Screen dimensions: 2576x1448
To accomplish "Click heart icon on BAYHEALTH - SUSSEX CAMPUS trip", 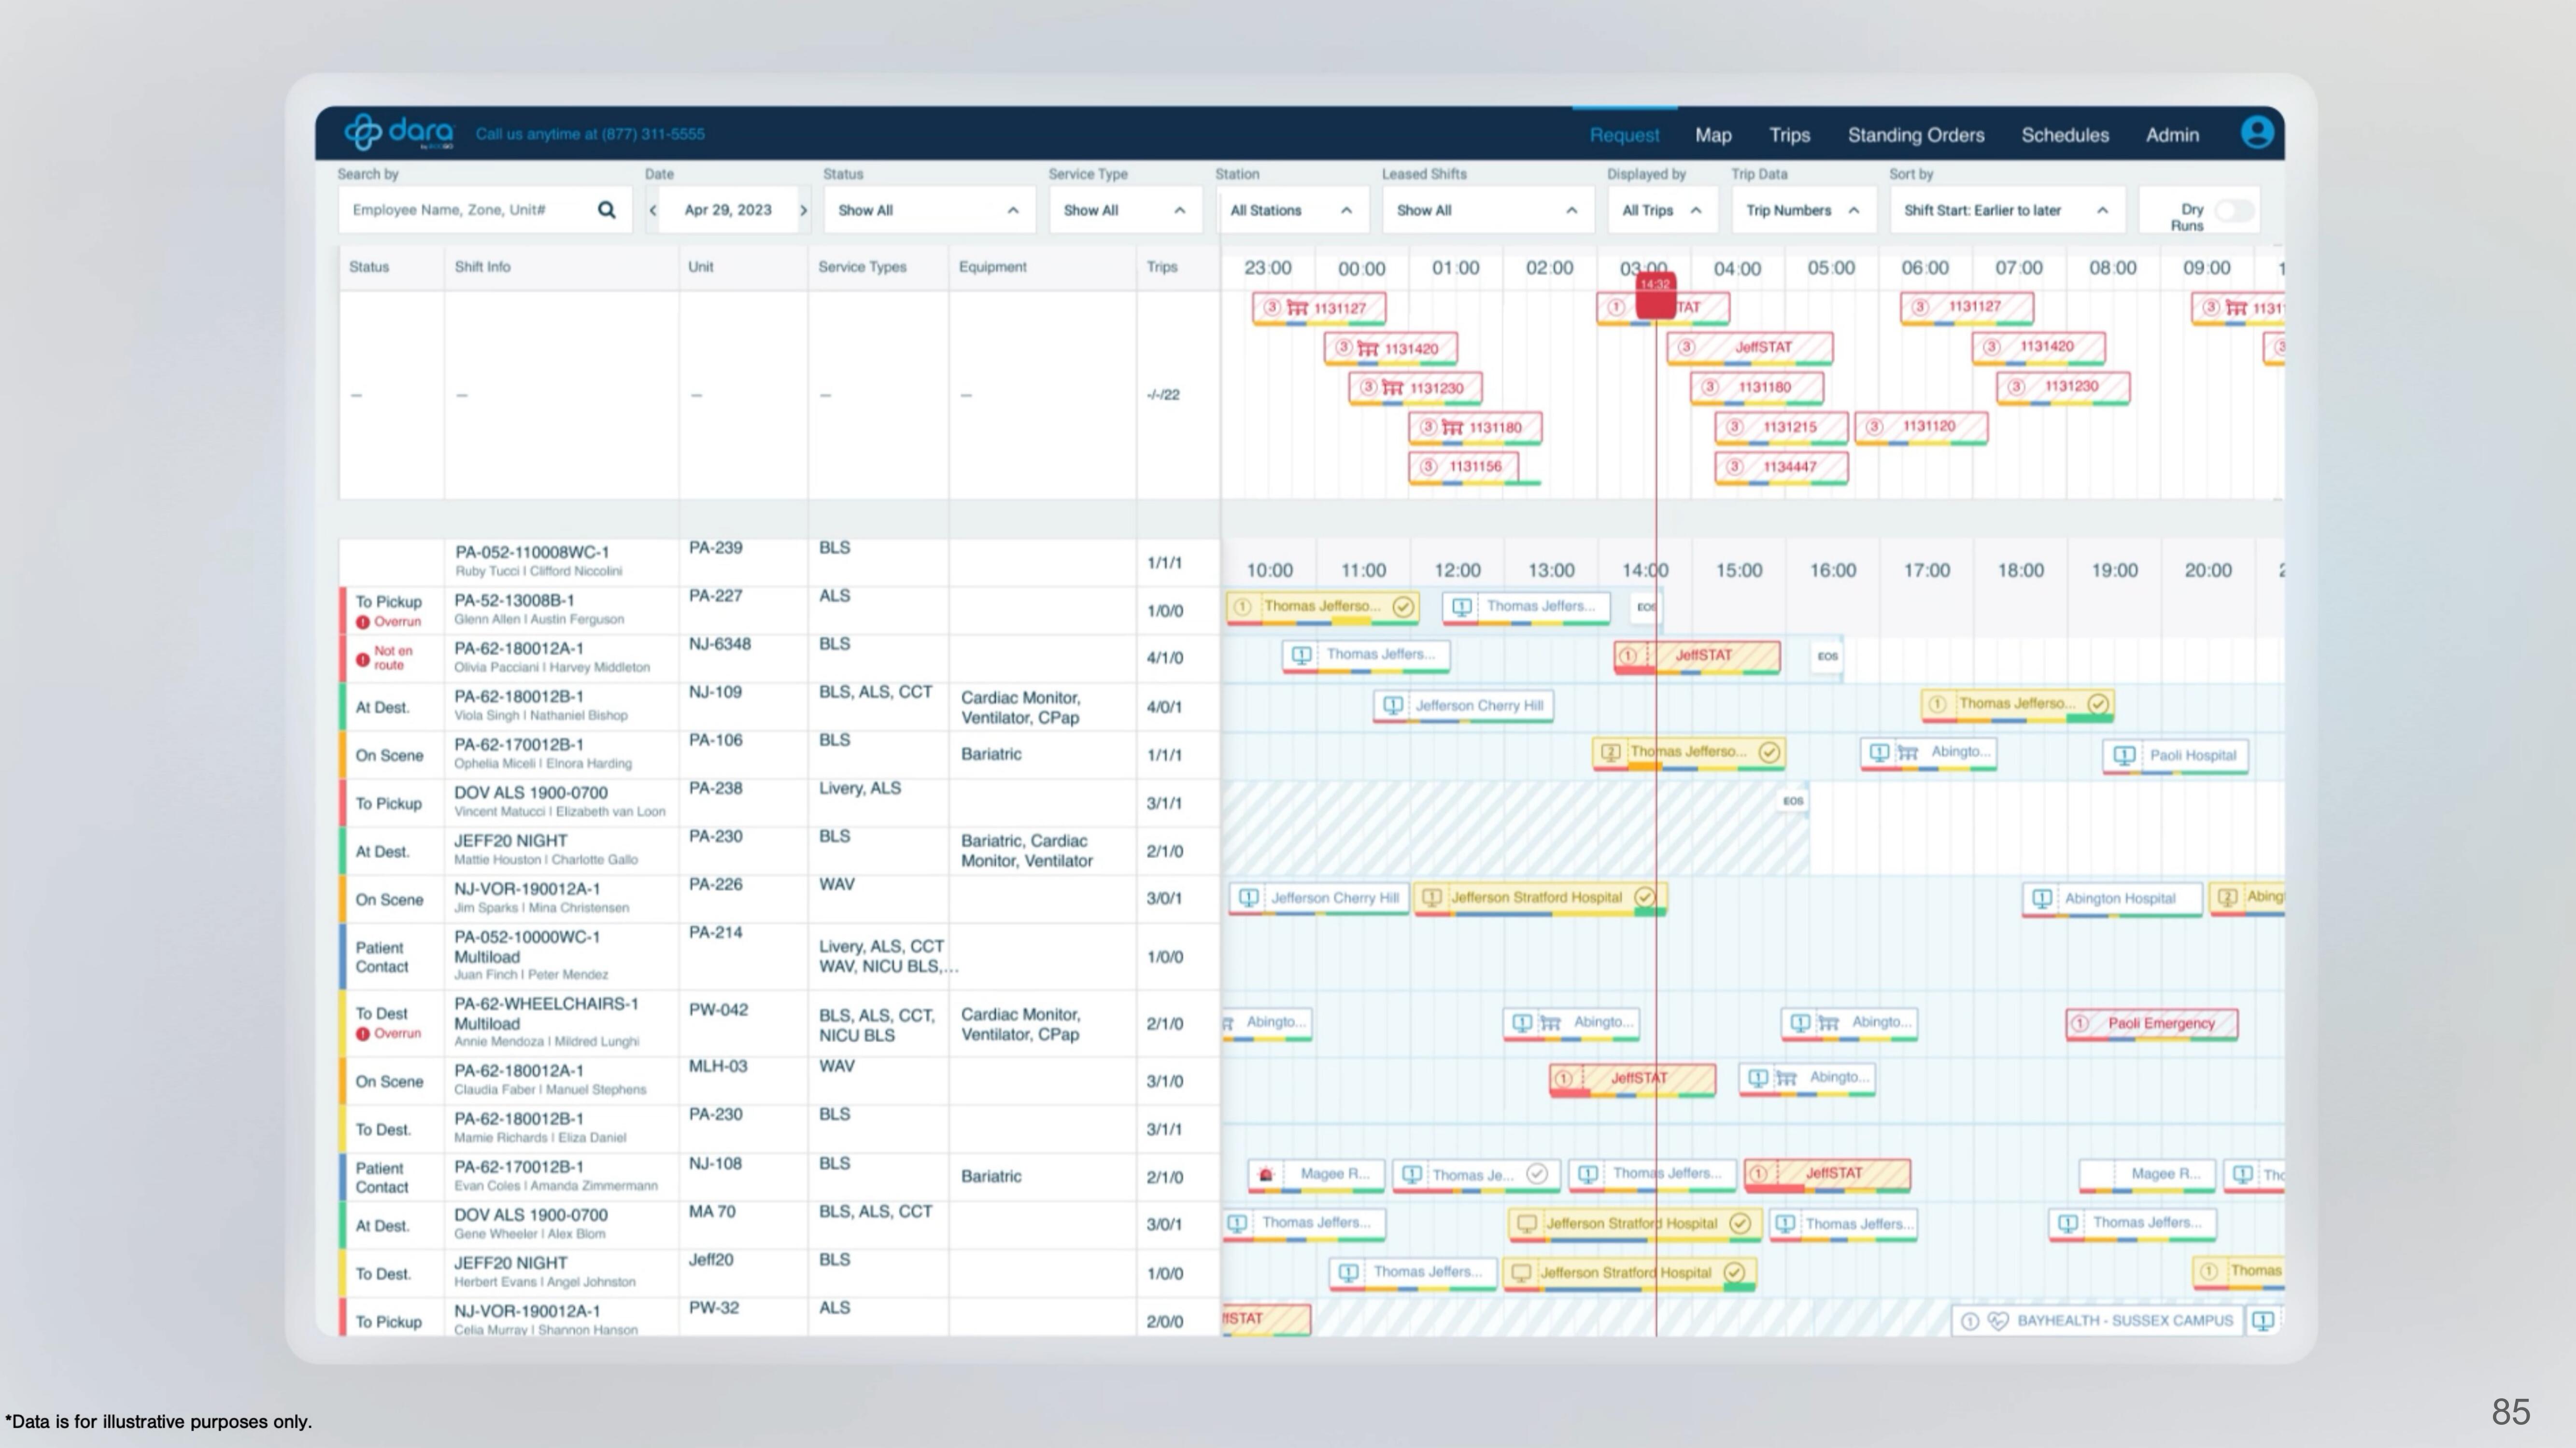I will coord(1998,1321).
